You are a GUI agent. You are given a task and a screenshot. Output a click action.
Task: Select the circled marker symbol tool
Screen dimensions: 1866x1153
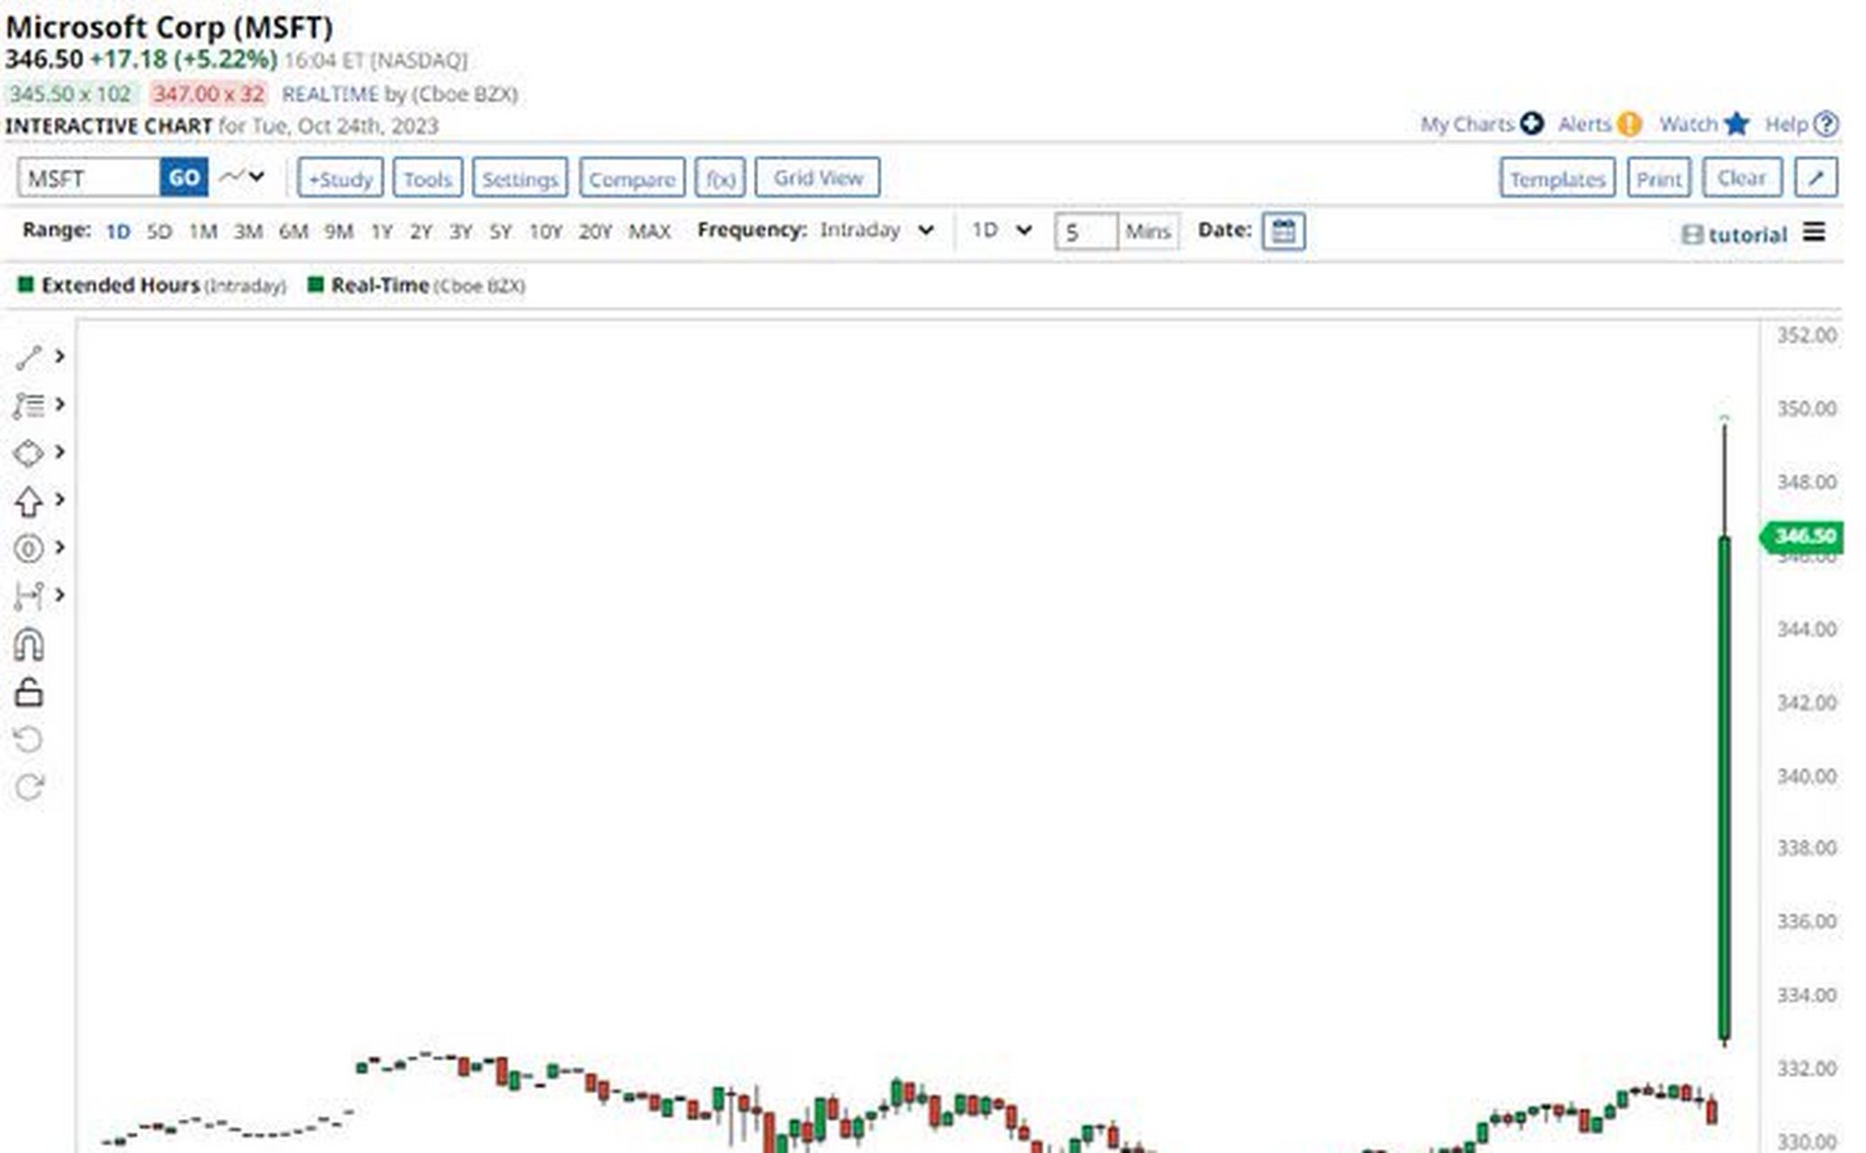pos(28,549)
